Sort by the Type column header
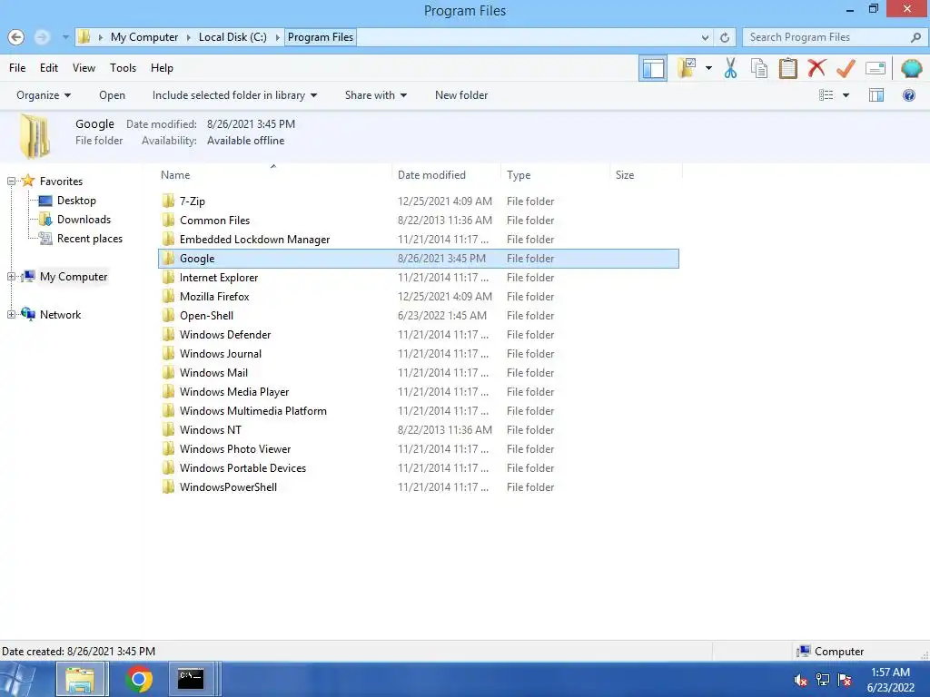930x697 pixels. point(555,175)
